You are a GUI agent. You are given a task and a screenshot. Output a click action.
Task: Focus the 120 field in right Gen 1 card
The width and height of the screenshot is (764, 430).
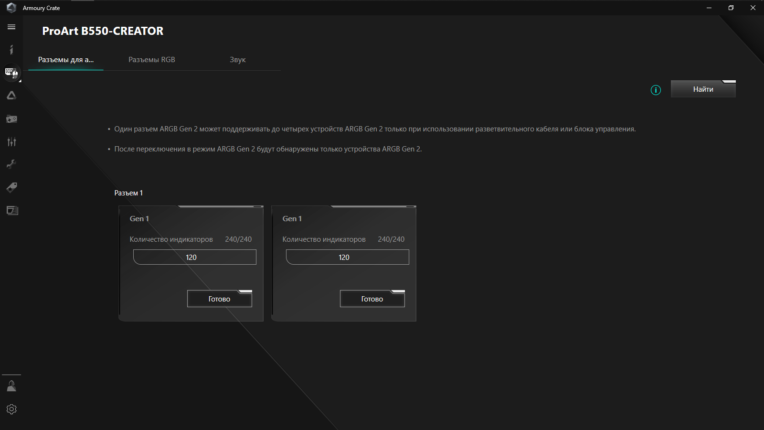click(348, 257)
